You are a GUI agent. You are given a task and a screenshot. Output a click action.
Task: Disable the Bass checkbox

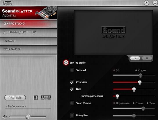click(x=72, y=89)
